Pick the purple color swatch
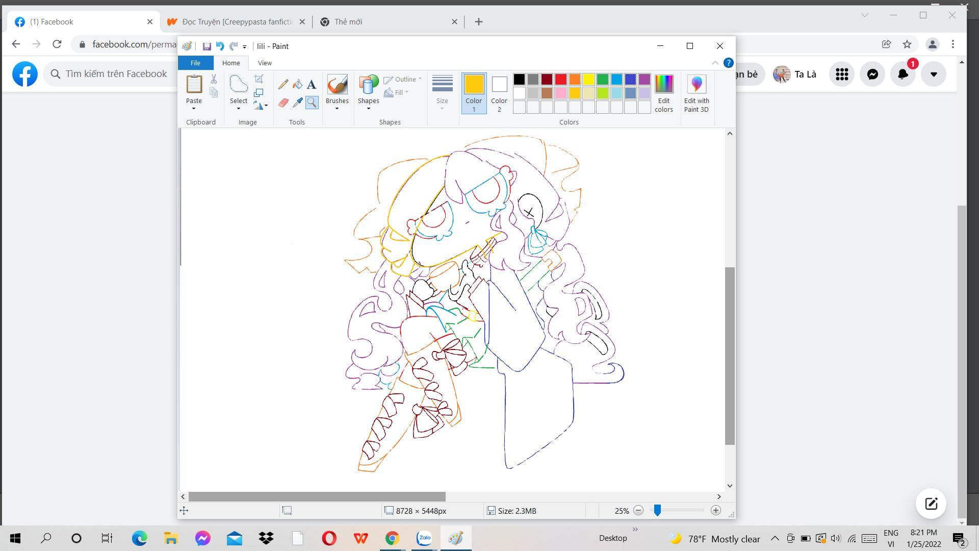This screenshot has width=979, height=551. (x=645, y=79)
